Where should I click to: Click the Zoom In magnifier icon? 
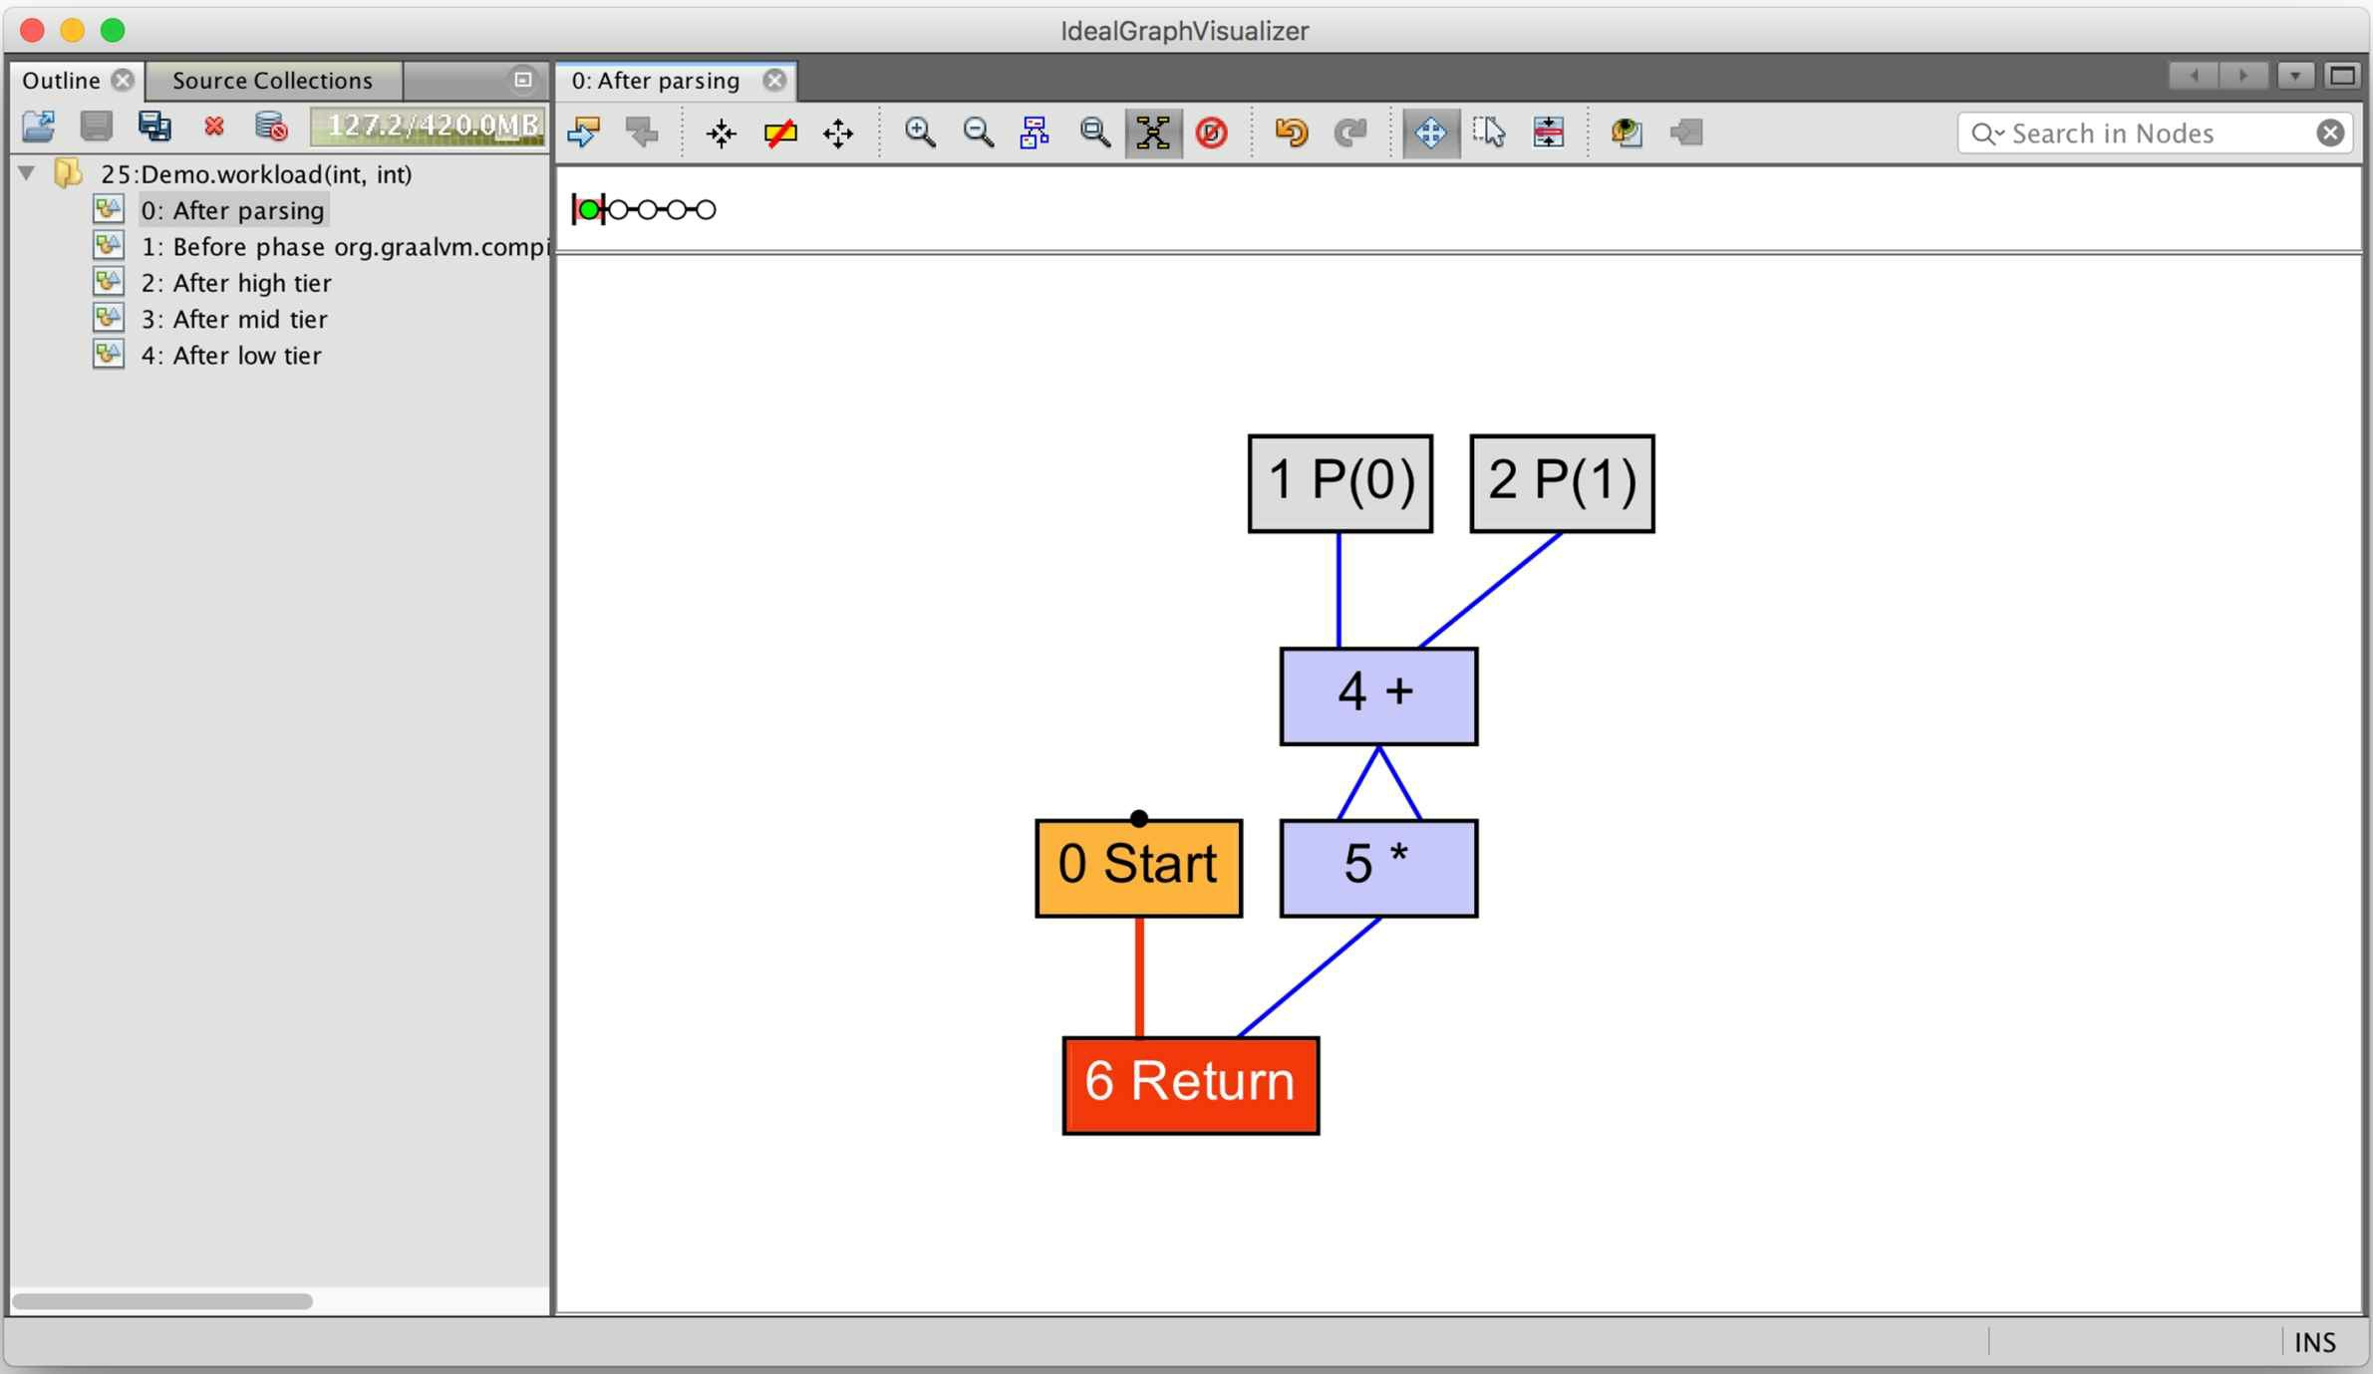(919, 133)
